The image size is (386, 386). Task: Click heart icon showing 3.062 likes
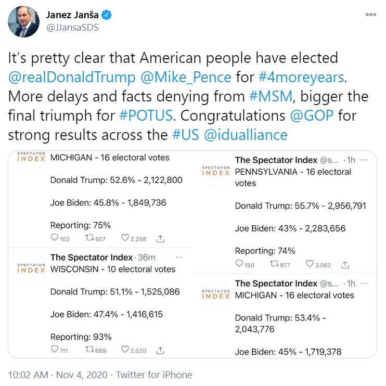click(310, 264)
